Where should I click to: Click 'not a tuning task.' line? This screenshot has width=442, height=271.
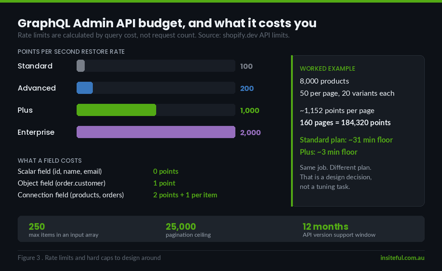click(x=325, y=187)
